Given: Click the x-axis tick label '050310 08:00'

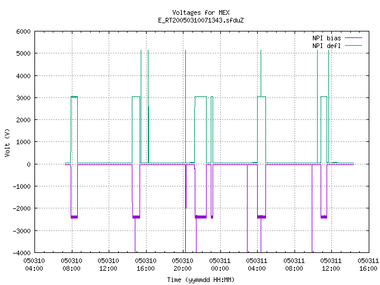Looking at the screenshot, I should 71,265.
